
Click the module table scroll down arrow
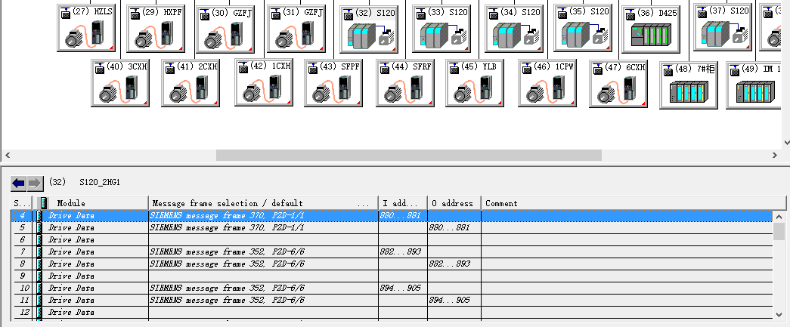coord(779,314)
